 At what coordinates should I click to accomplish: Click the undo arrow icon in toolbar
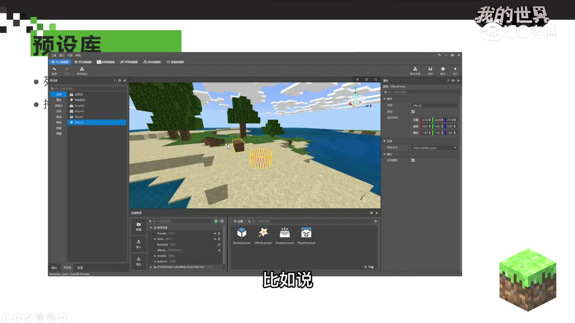[54, 69]
